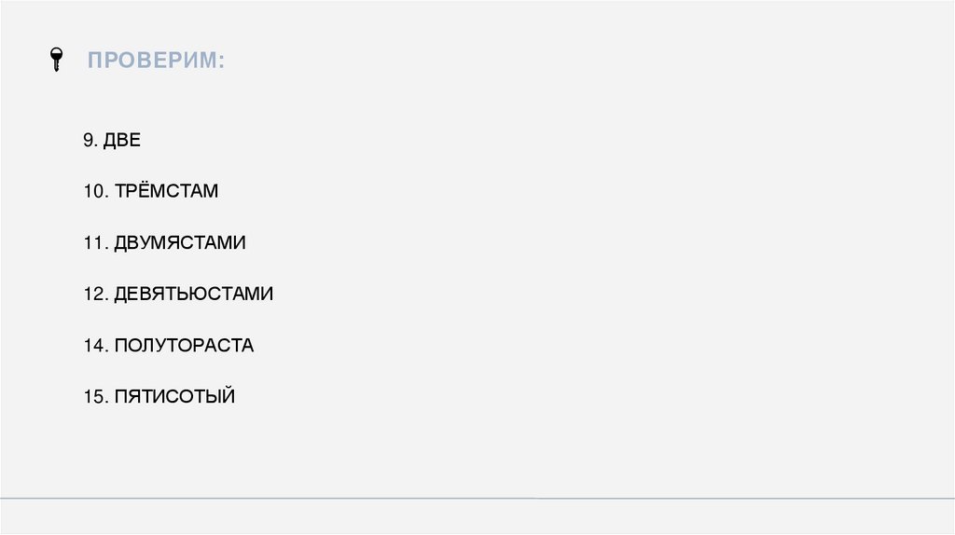The height and width of the screenshot is (535, 955).
Task: Select the word ПОЛУТОРАСТА
Action: tap(184, 346)
